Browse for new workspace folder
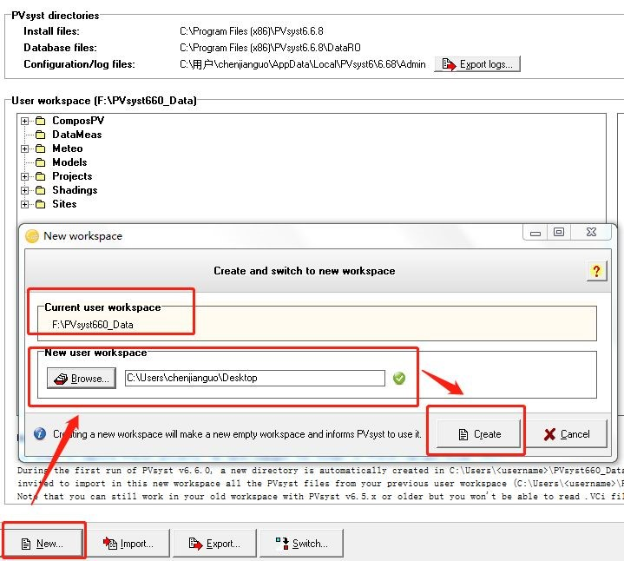The width and height of the screenshot is (624, 561). (x=82, y=379)
